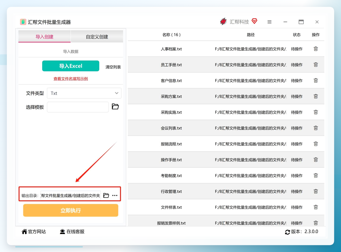This screenshot has width=341, height=252.
Task: Delete the 客户信息.txt entry
Action: tap(316, 80)
